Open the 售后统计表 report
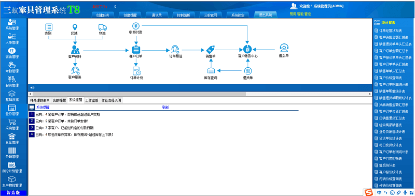 (385, 165)
